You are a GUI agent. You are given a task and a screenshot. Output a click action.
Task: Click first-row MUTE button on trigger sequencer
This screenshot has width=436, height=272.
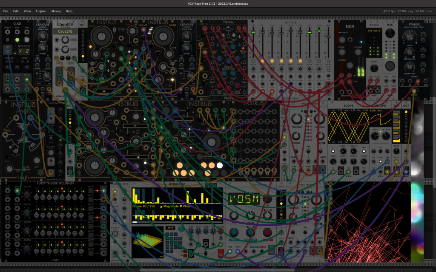pos(91,191)
